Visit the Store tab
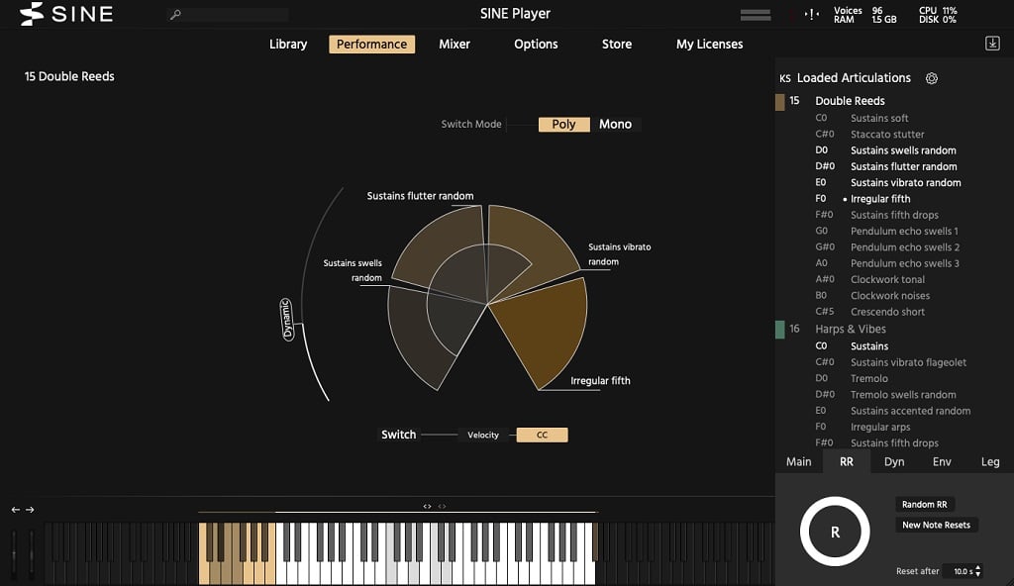The image size is (1014, 586). point(617,44)
